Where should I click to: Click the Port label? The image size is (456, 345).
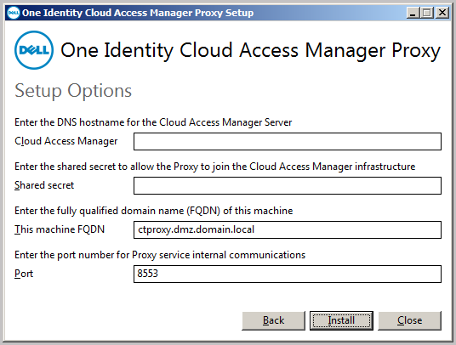click(24, 274)
